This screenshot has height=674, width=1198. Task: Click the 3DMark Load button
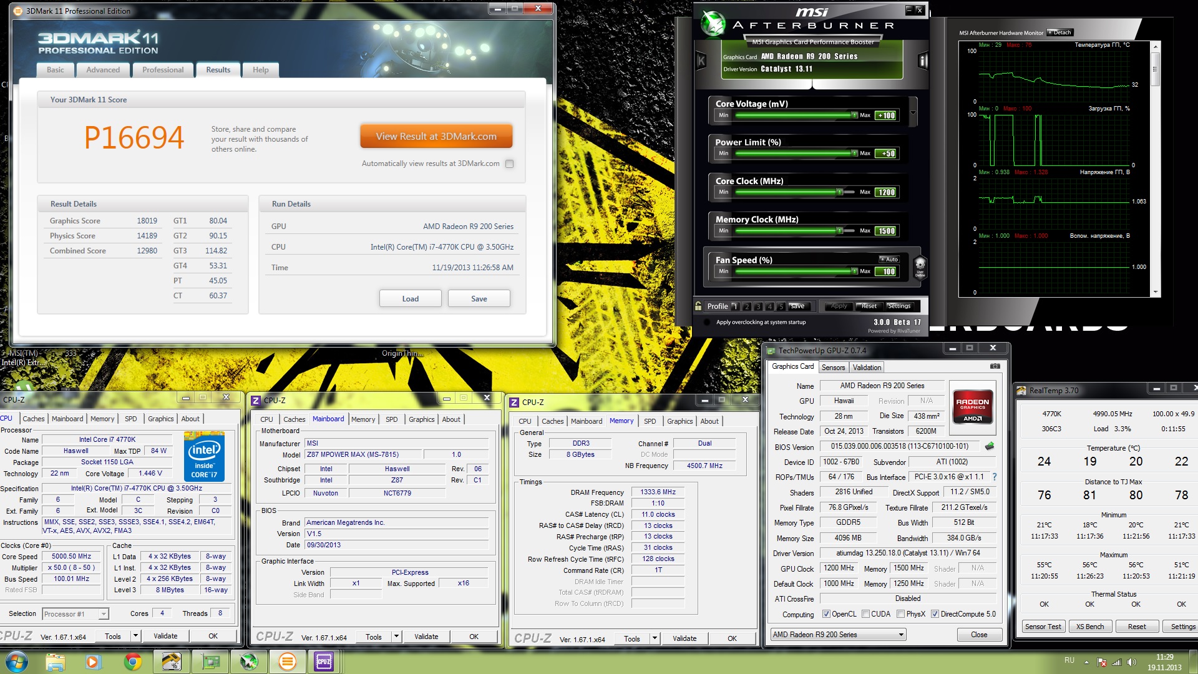coord(410,299)
